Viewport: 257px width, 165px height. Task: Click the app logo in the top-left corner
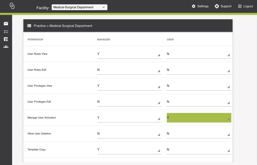coord(12,6)
